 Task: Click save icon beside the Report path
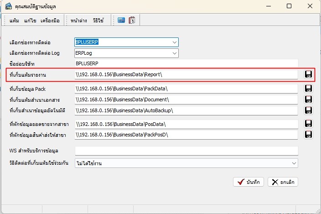(x=308, y=74)
